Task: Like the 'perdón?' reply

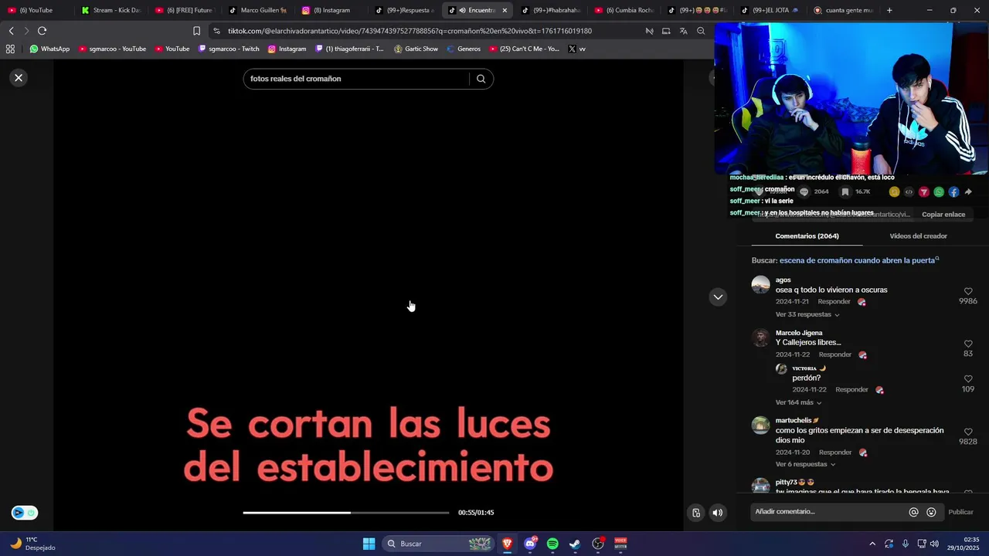Action: (x=968, y=379)
